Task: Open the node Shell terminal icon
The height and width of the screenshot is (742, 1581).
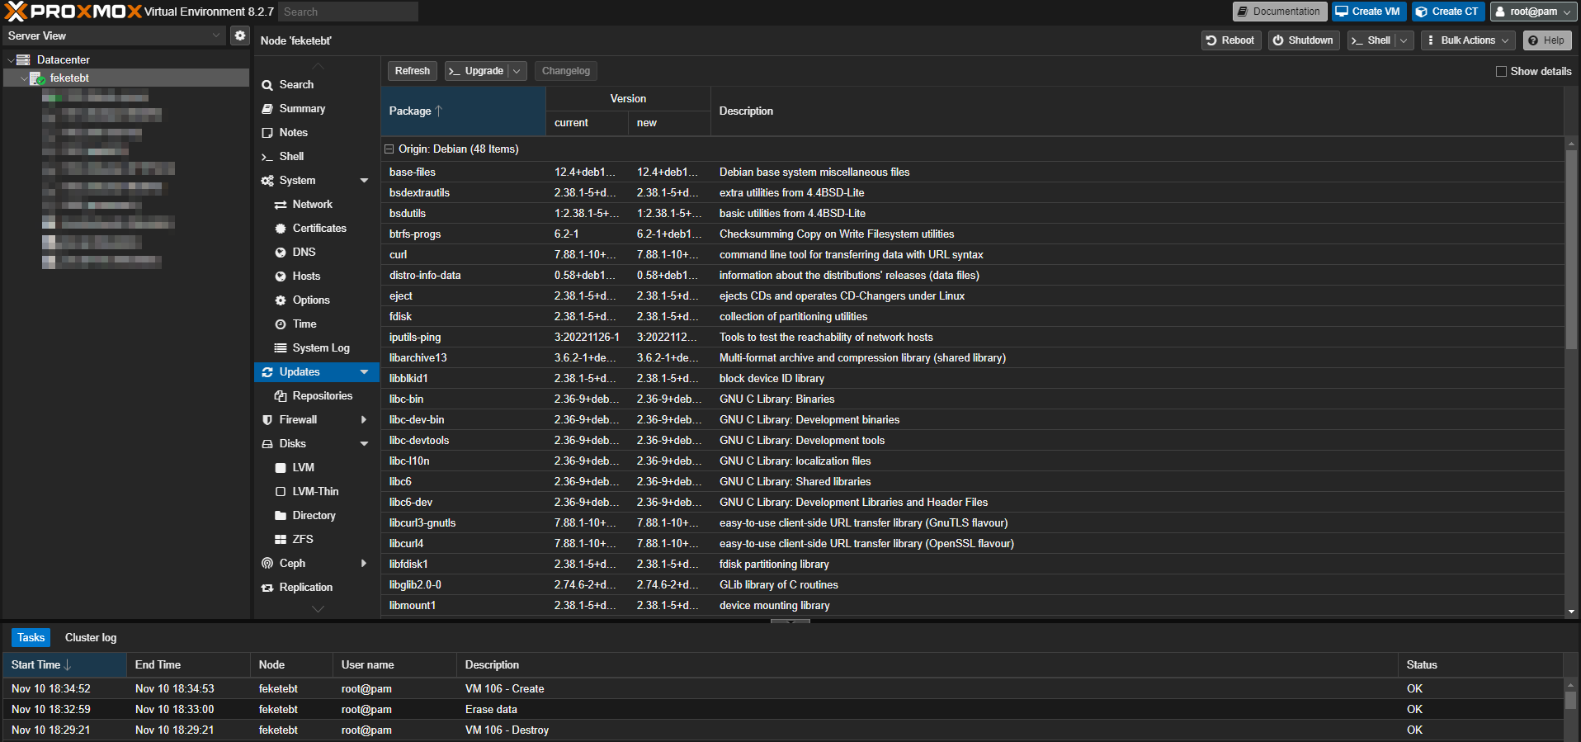Action: [x=267, y=157]
